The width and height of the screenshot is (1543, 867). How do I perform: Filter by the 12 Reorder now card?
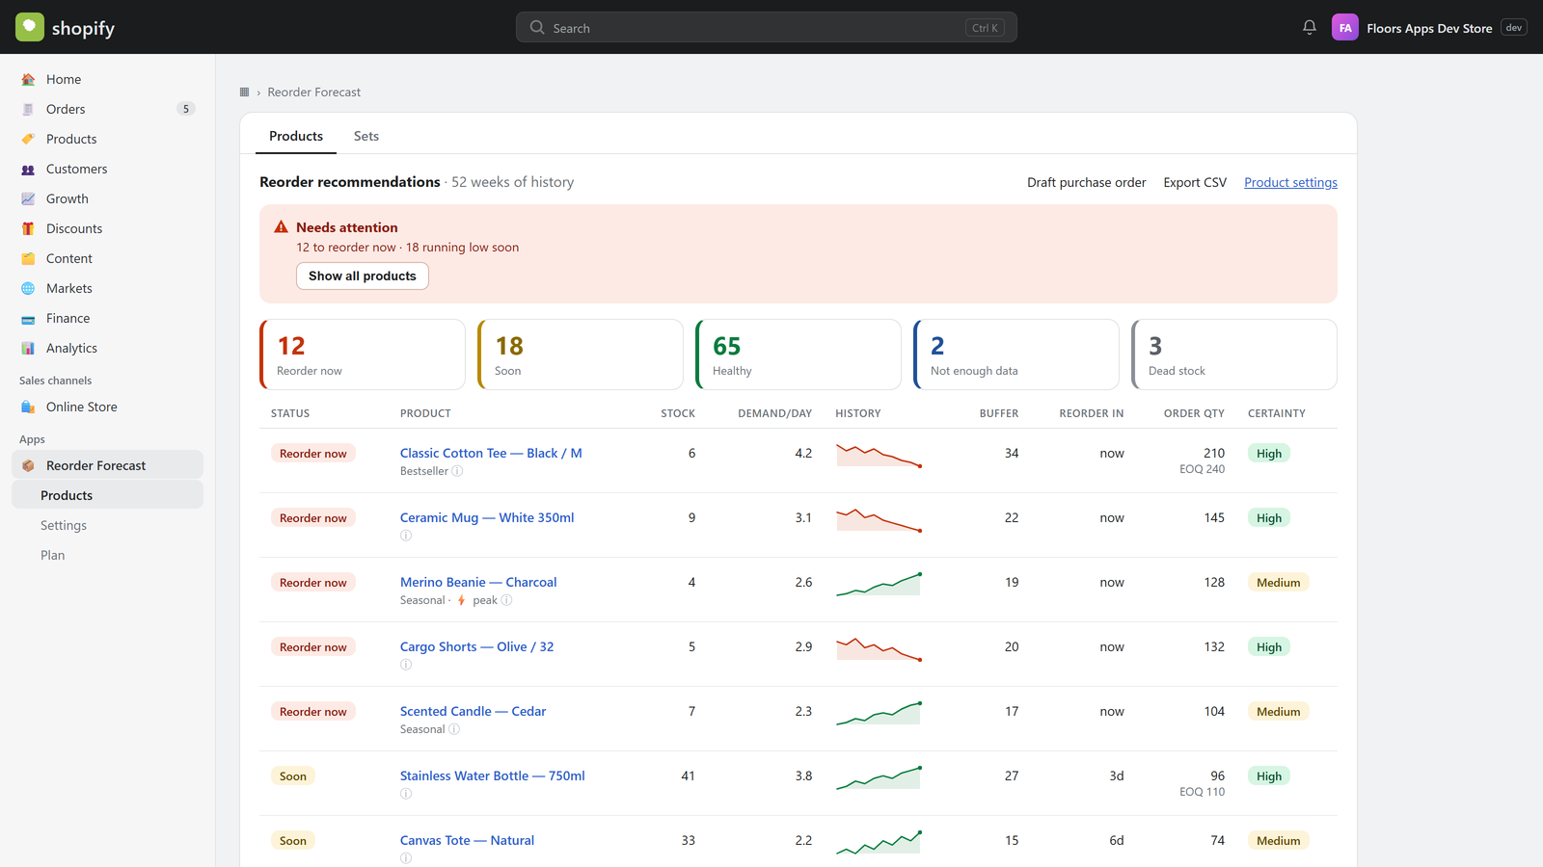coord(363,355)
